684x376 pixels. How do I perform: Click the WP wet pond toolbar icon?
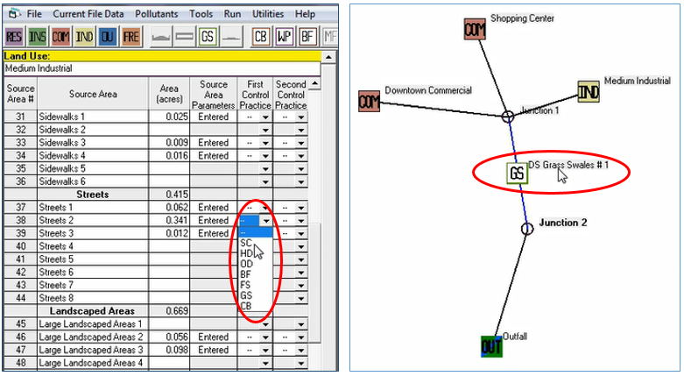coord(285,37)
